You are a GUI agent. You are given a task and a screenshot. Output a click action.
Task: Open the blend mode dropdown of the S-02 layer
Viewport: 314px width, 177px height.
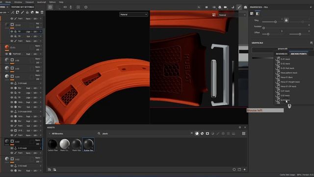pyautogui.click(x=38, y=158)
